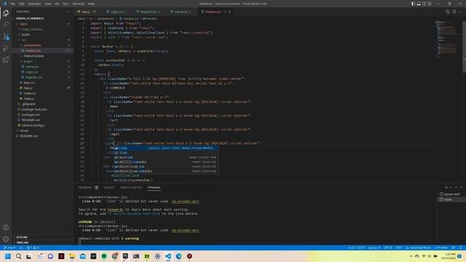This screenshot has width=466, height=262.
Task: Click Prettier status bar item
Action: pos(441,247)
